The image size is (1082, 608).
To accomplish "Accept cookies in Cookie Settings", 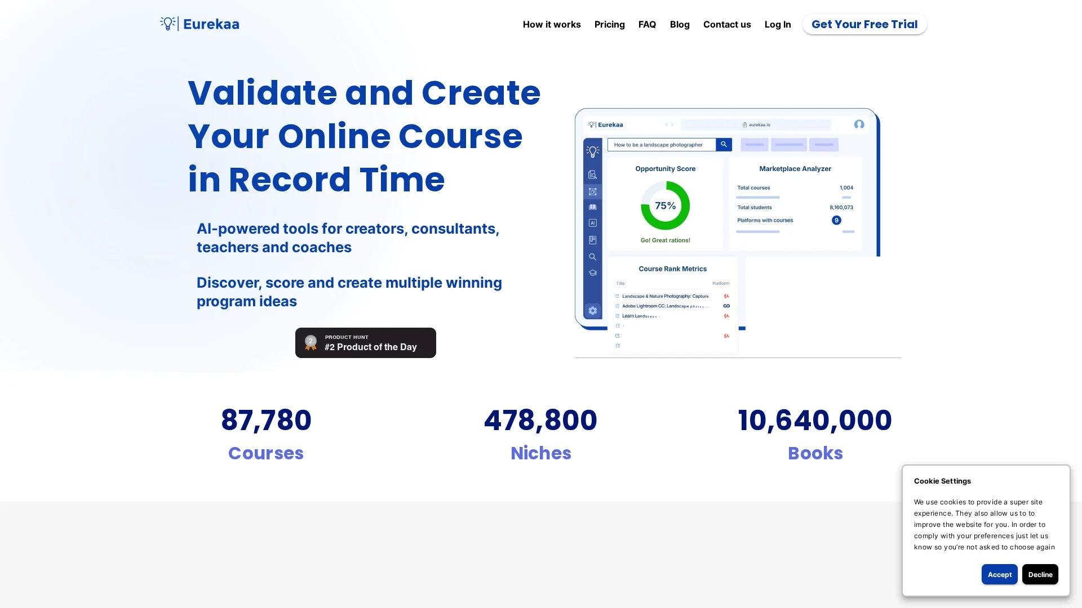I will click(x=999, y=574).
